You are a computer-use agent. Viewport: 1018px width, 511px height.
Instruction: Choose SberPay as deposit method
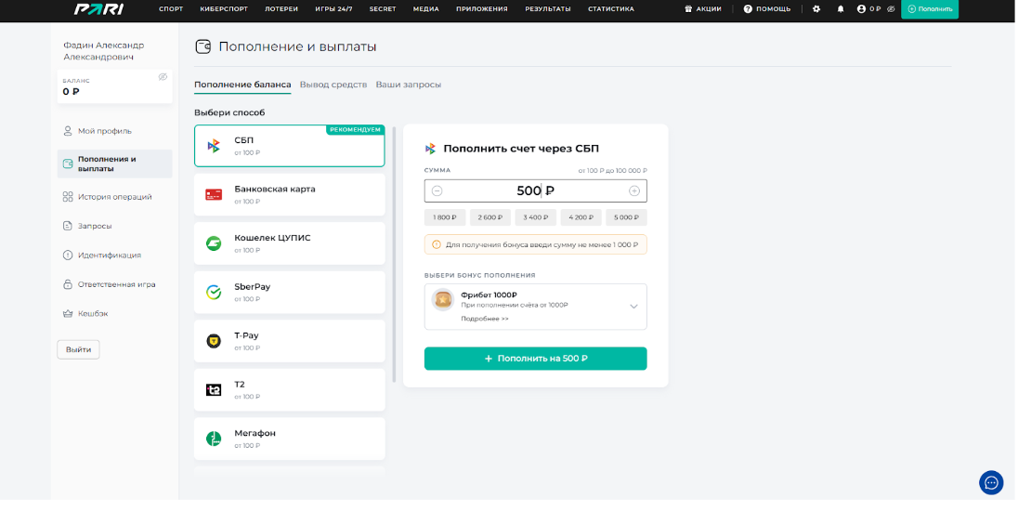tap(289, 292)
